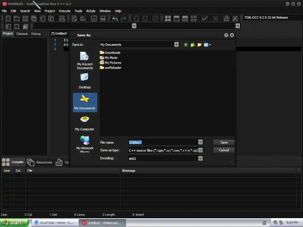Go to Desktop in places bar
Screen dimensions: 303x227
coord(85,81)
